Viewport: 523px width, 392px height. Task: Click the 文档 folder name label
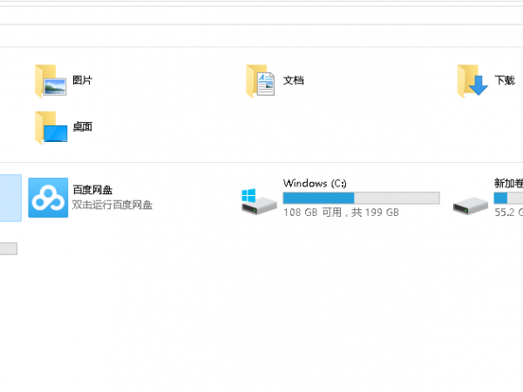pos(294,81)
